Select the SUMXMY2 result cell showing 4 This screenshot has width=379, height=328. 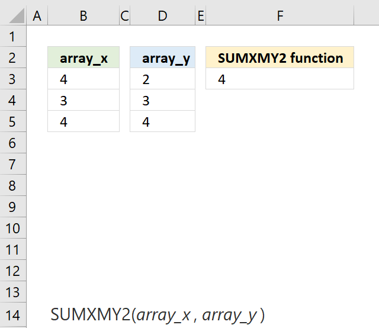point(280,79)
